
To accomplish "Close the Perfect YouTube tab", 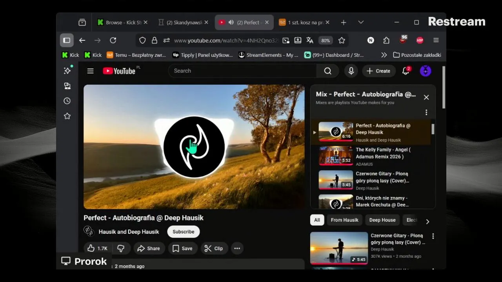I will (267, 22).
